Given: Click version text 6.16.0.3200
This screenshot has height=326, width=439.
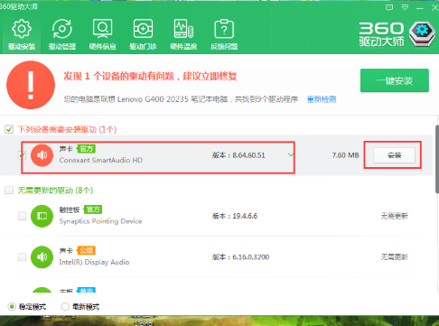Looking at the screenshot, I should [x=251, y=257].
